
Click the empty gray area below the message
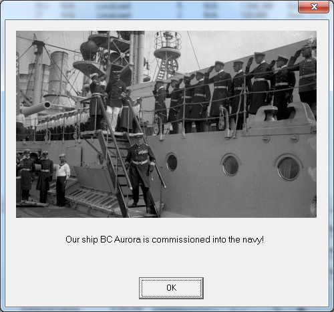tap(167, 261)
